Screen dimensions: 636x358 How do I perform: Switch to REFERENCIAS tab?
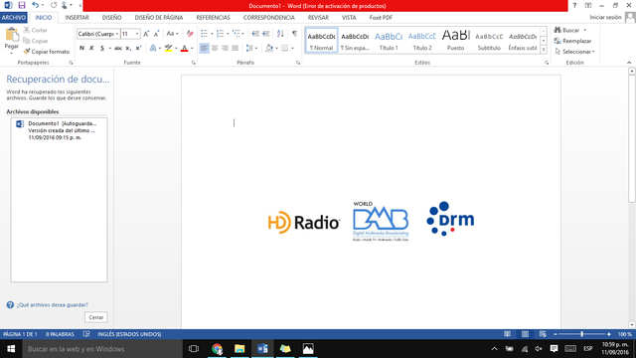(213, 18)
